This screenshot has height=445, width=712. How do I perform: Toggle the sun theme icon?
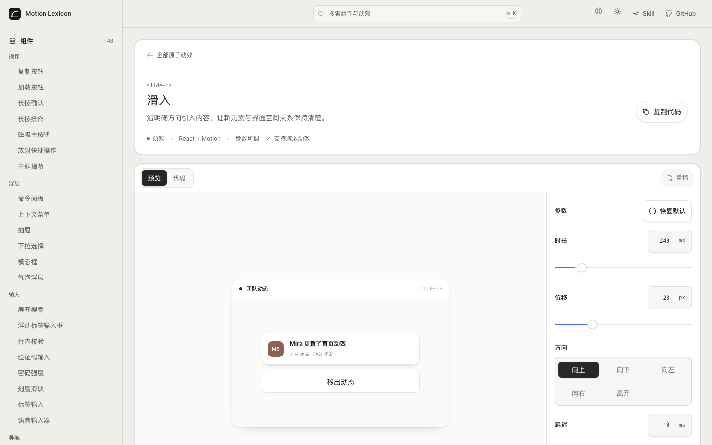[617, 11]
